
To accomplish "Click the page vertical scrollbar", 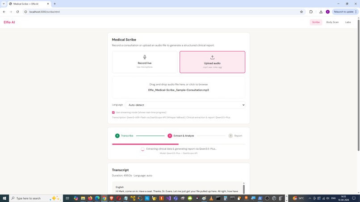I will pyautogui.click(x=358, y=85).
